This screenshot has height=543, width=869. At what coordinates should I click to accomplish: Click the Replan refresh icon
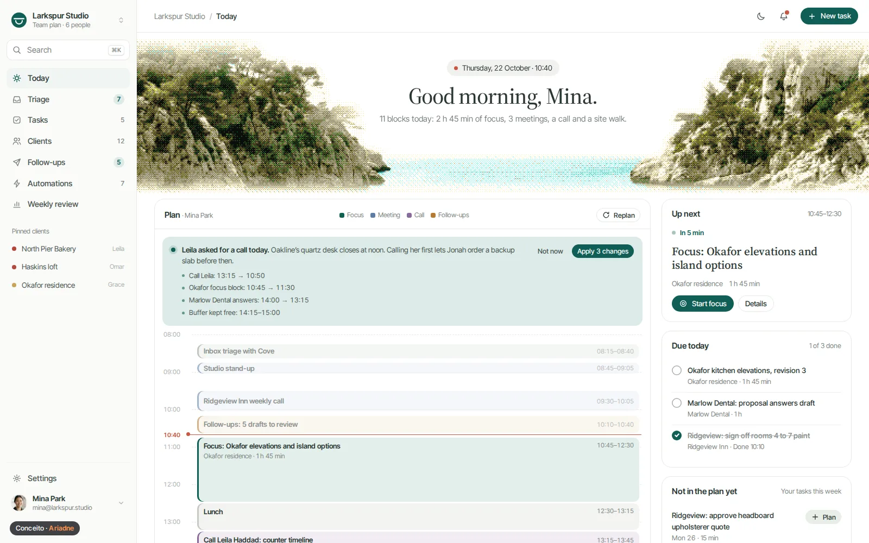tap(606, 215)
